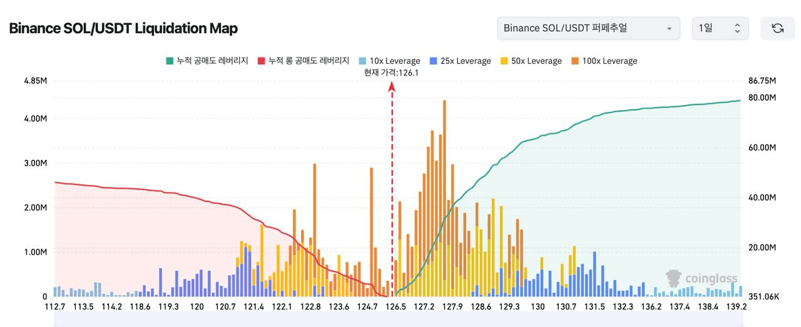Image resolution: width=801 pixels, height=327 pixels.
Task: Click the 현재 가격:126.1 label
Action: 391,73
